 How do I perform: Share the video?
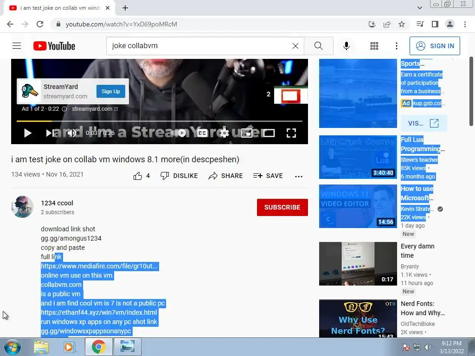tap(226, 176)
